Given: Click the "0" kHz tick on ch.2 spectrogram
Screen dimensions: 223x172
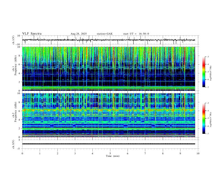Looking at the screenshot, I should [19, 137].
